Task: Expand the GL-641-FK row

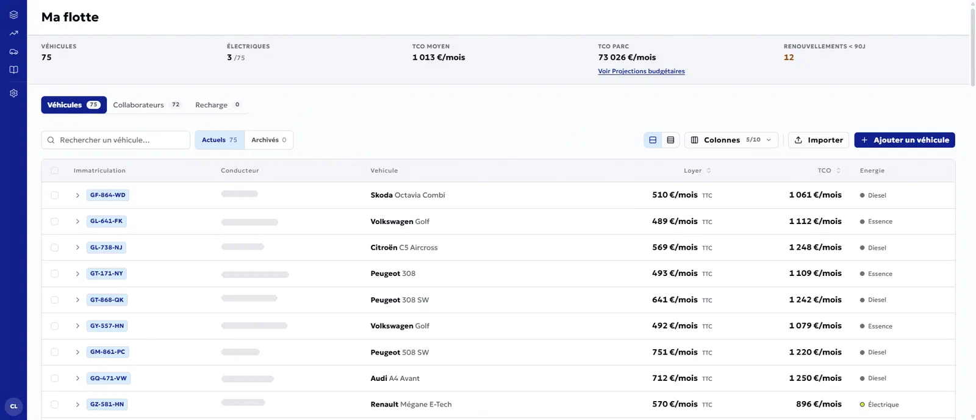Action: 77,222
